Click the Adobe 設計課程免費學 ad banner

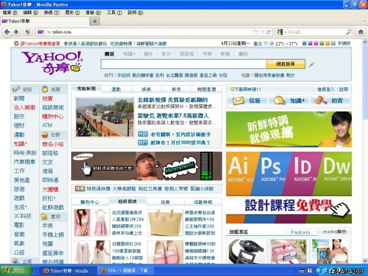[x=289, y=187]
